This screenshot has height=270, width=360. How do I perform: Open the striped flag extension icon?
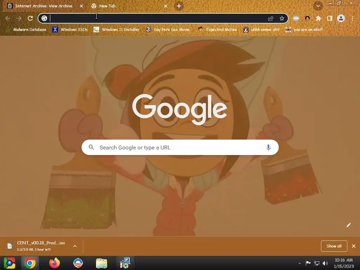[296, 18]
